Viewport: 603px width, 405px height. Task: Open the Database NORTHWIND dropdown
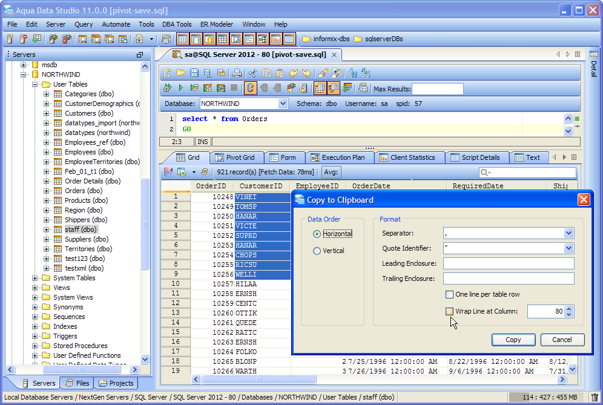pos(283,104)
